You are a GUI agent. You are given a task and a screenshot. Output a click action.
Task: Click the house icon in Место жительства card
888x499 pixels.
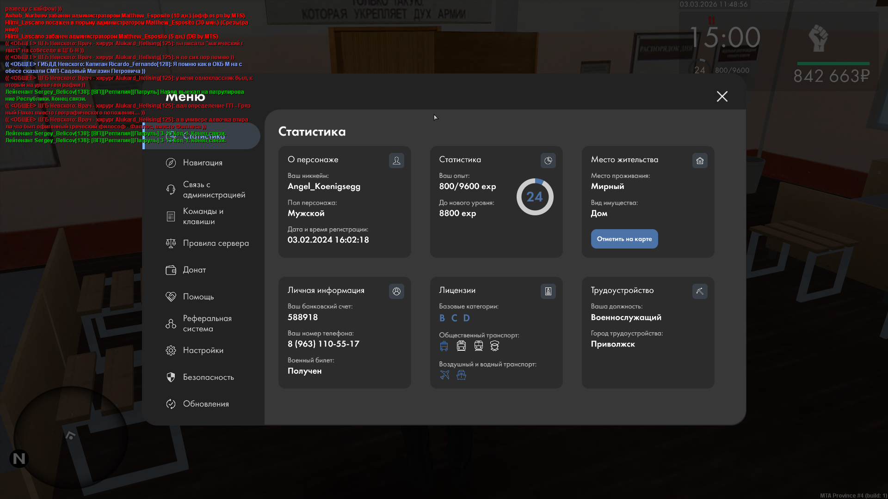pos(700,161)
